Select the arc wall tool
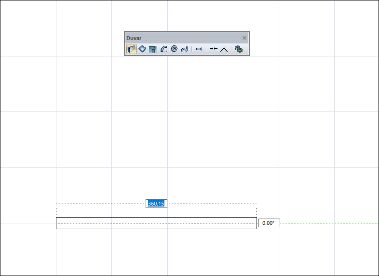Image resolution: width=379 pixels, height=276 pixels. point(163,49)
